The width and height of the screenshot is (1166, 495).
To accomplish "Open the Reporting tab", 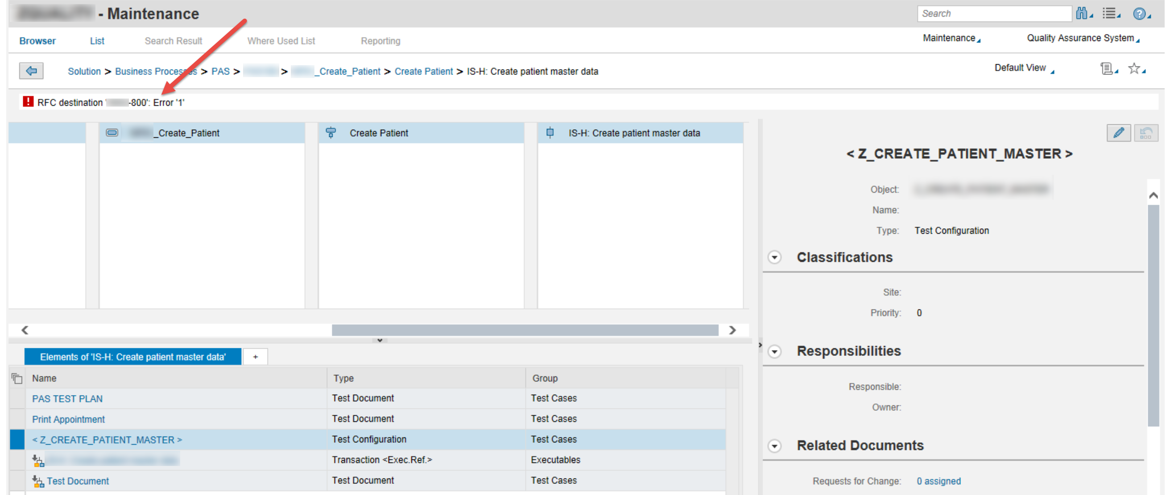I will tap(380, 41).
